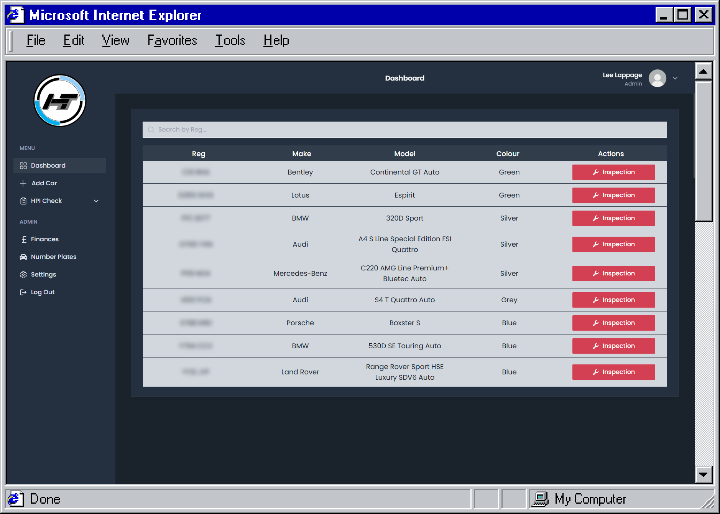Image resolution: width=720 pixels, height=514 pixels.
Task: Expand the HPI Check submenu chevron
Action: (96, 201)
